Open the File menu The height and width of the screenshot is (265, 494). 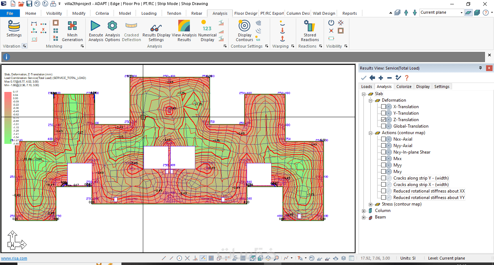click(x=10, y=13)
